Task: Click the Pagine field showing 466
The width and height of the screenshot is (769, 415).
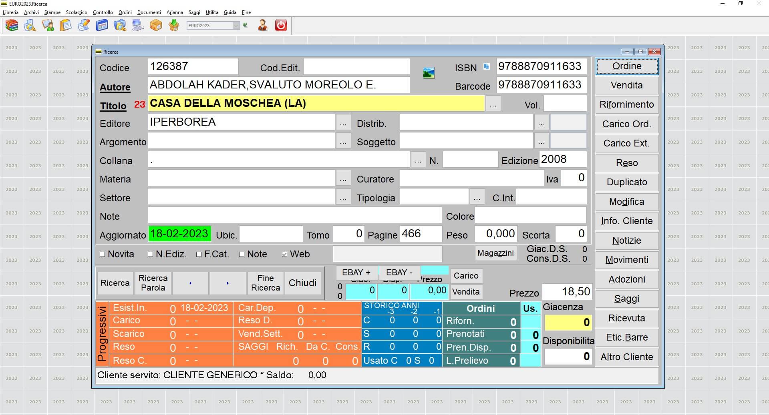Action: click(x=421, y=234)
